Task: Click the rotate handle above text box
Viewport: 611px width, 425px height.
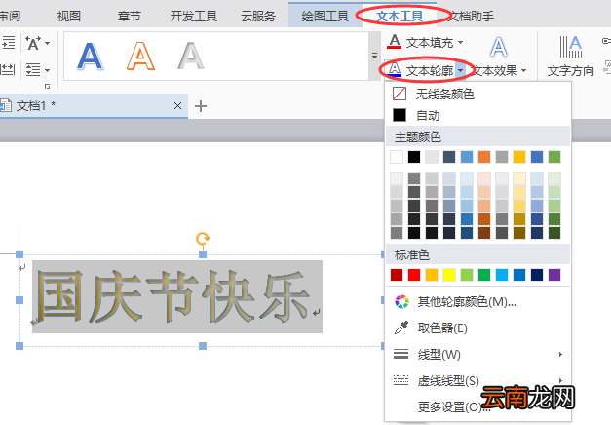Action: [x=203, y=238]
